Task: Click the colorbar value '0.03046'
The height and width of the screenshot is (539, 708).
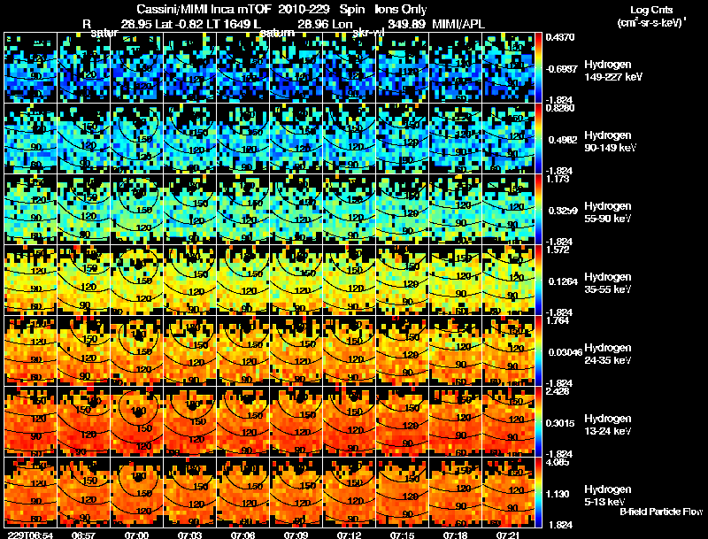Action: click(x=566, y=352)
